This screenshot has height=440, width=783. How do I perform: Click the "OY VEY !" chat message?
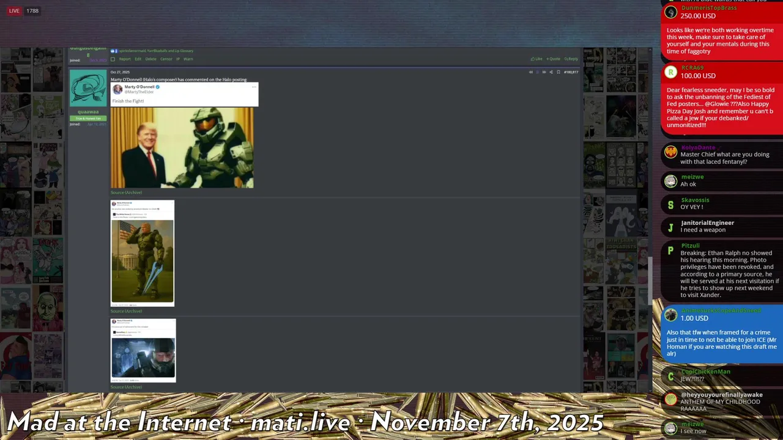coord(692,207)
